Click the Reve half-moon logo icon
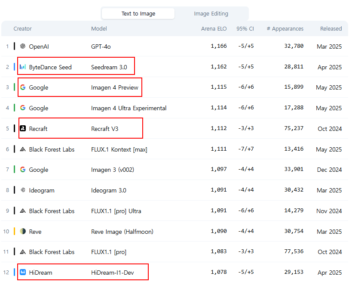The height and width of the screenshot is (282, 349). pos(23,231)
